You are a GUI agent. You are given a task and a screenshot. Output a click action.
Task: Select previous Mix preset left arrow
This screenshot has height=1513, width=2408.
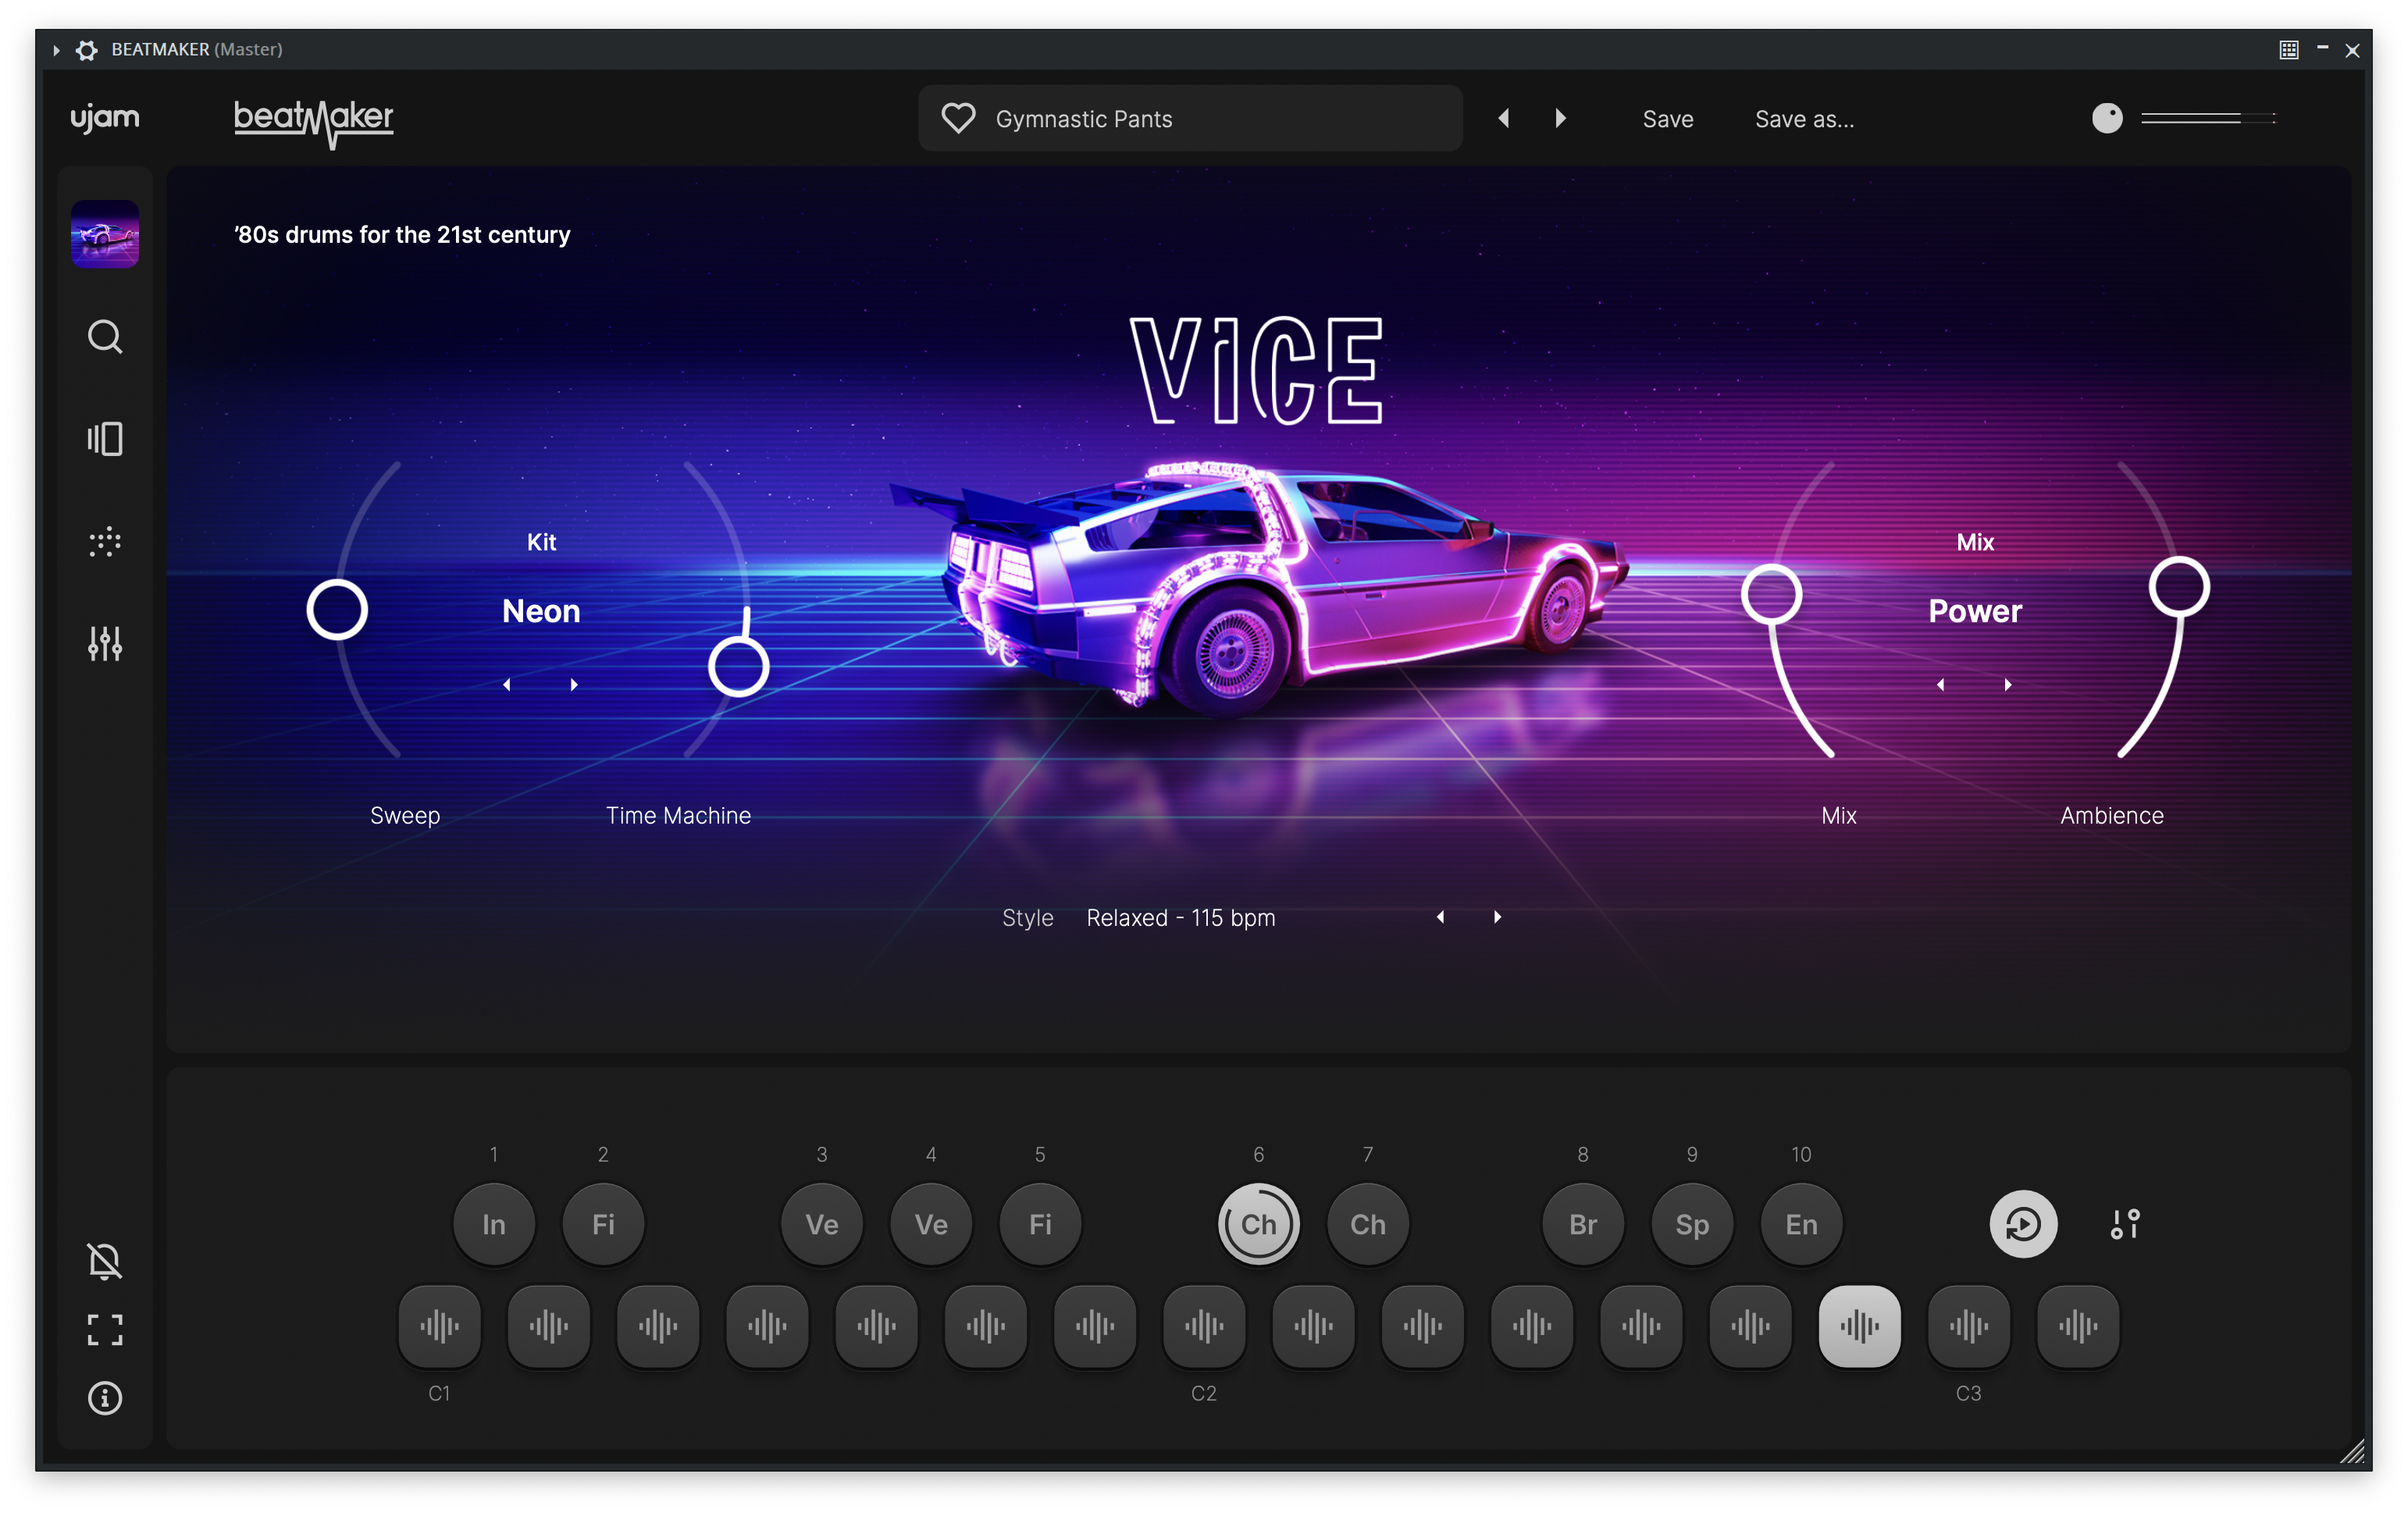point(1941,685)
